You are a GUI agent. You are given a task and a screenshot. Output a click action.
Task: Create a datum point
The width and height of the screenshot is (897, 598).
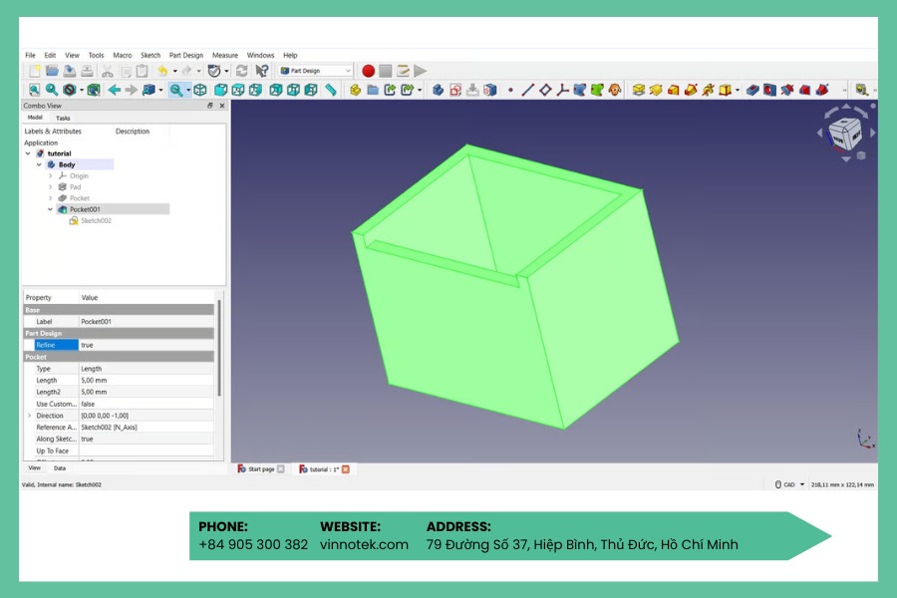(510, 90)
